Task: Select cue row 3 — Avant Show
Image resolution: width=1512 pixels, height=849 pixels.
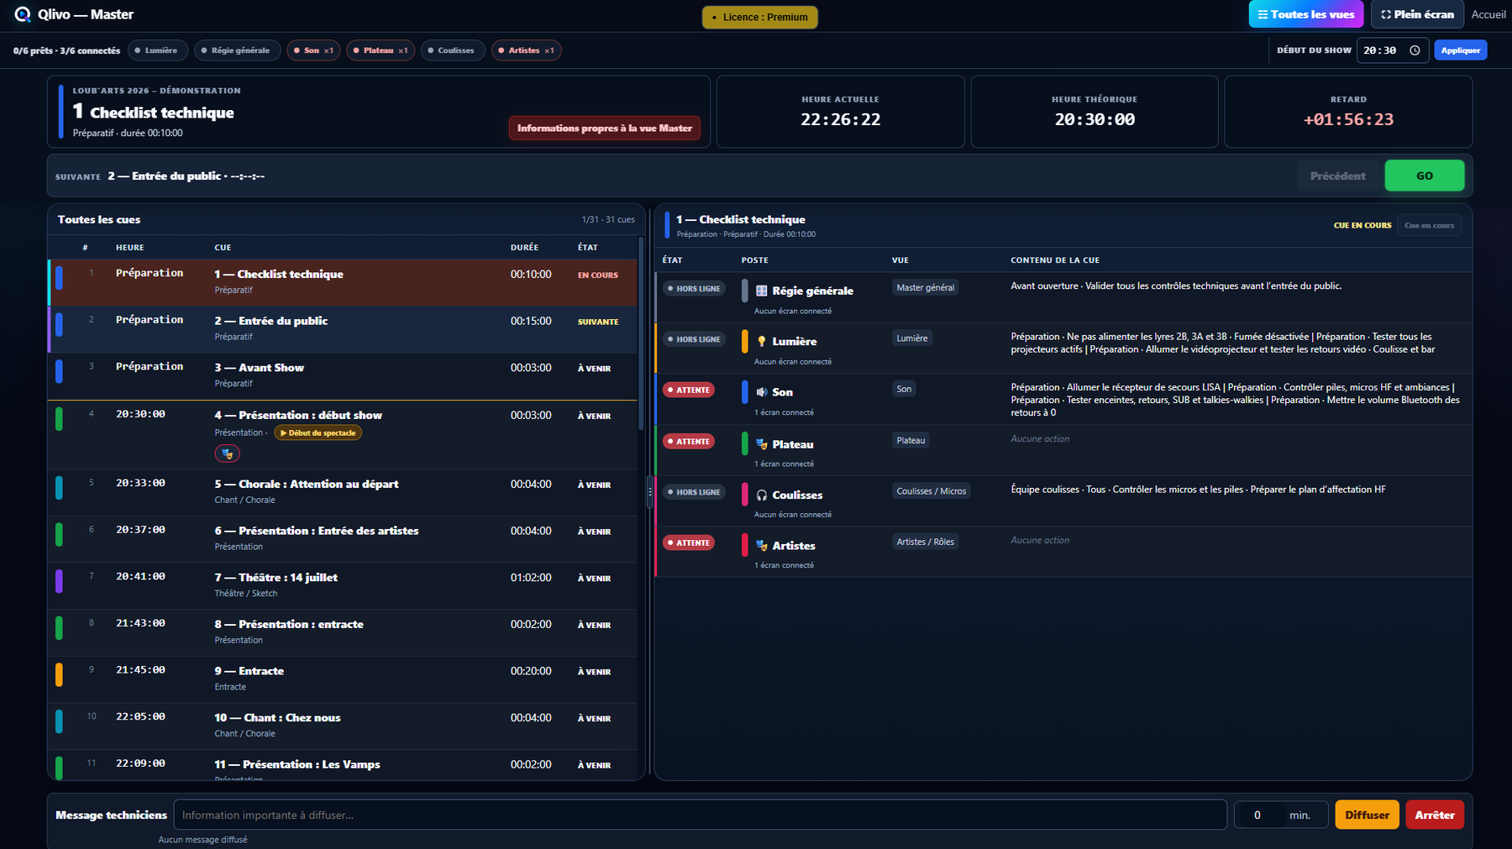Action: (343, 376)
